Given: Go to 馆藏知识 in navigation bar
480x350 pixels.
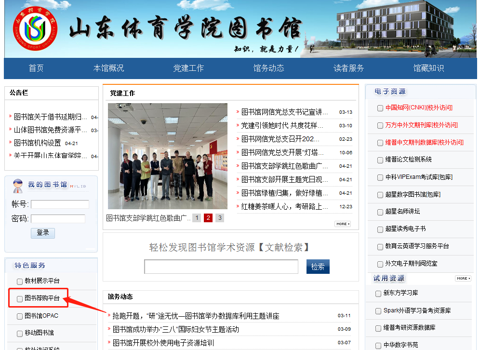Looking at the screenshot, I should [428, 68].
